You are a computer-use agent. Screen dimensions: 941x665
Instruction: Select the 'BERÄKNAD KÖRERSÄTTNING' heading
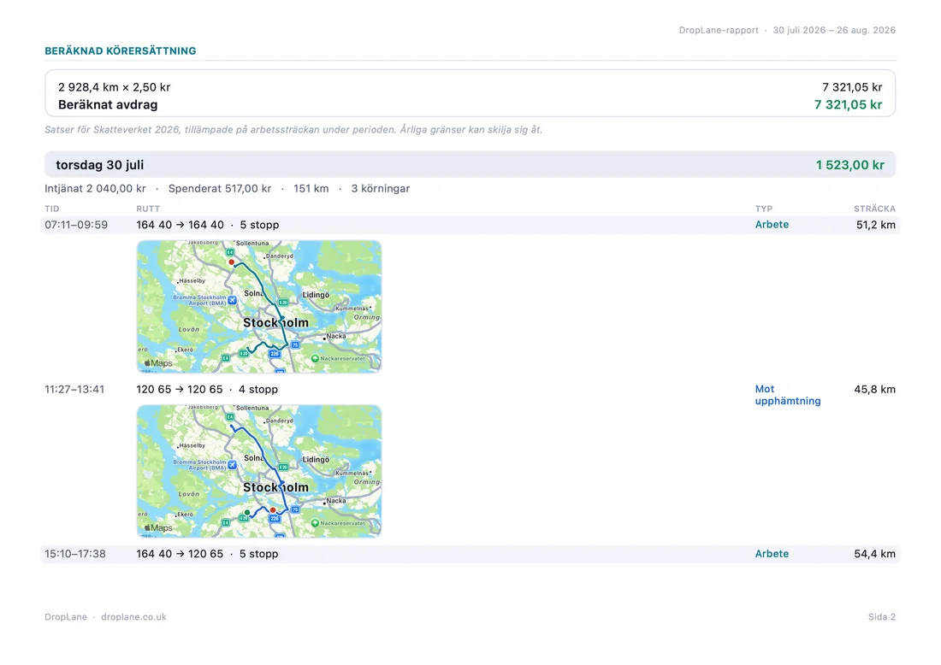[x=120, y=51]
